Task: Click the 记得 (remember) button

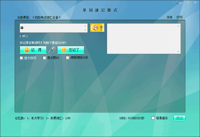Action: coord(33,50)
